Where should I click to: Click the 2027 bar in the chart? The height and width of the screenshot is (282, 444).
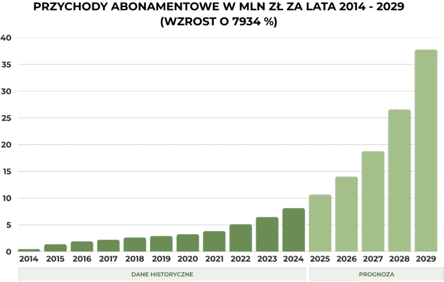click(x=373, y=201)
